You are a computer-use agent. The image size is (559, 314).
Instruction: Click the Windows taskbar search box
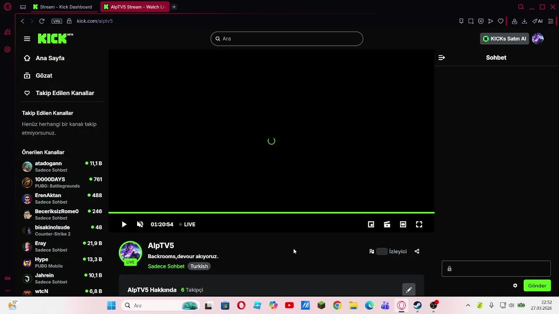[160, 306]
